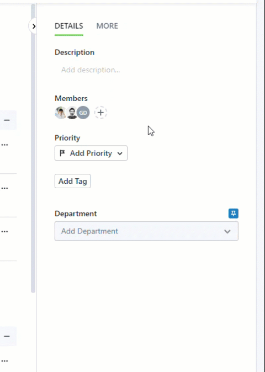Add a member with the plus icon

tap(100, 113)
